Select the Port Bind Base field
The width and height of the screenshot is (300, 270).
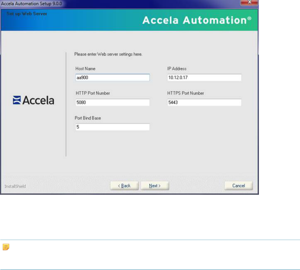point(113,127)
